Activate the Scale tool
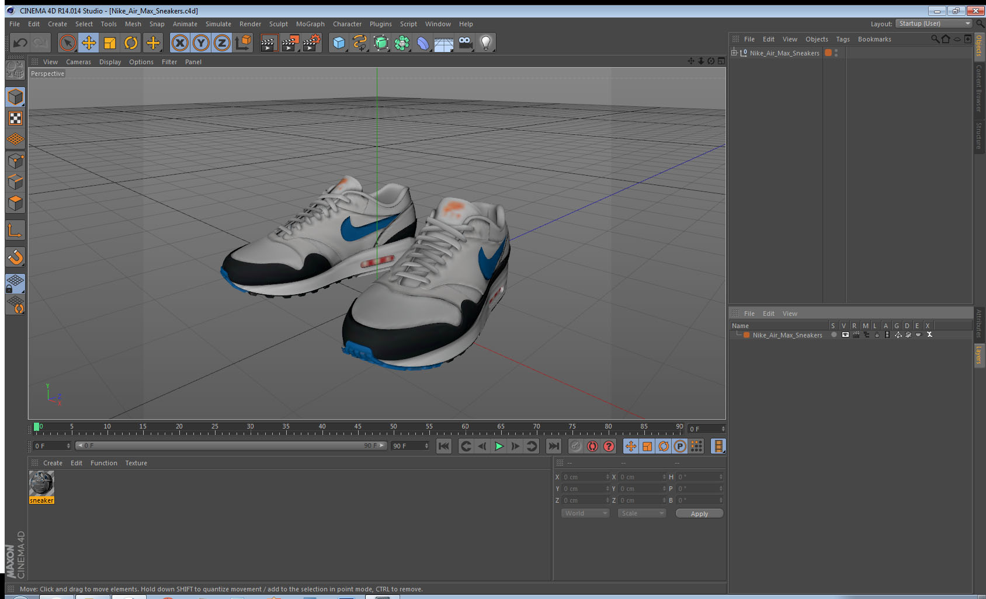Viewport: 986px width, 599px height. point(110,43)
